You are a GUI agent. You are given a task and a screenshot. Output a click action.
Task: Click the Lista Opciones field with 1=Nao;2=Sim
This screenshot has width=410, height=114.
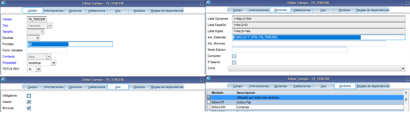tap(319, 19)
